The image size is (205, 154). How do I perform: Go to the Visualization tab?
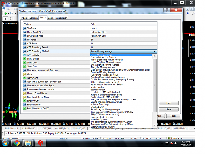(x=61, y=18)
